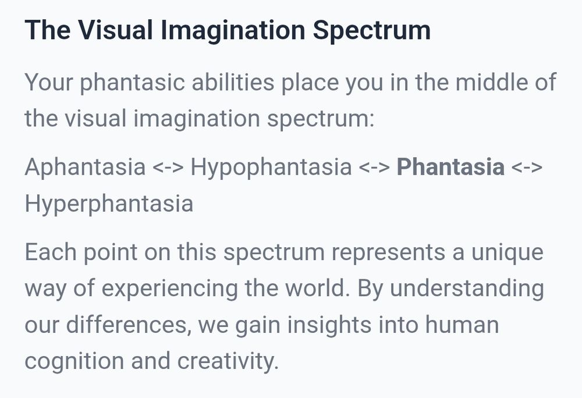The width and height of the screenshot is (582, 398).
Task: Click the word "unique" in the last paragraph
Action: tap(508, 253)
